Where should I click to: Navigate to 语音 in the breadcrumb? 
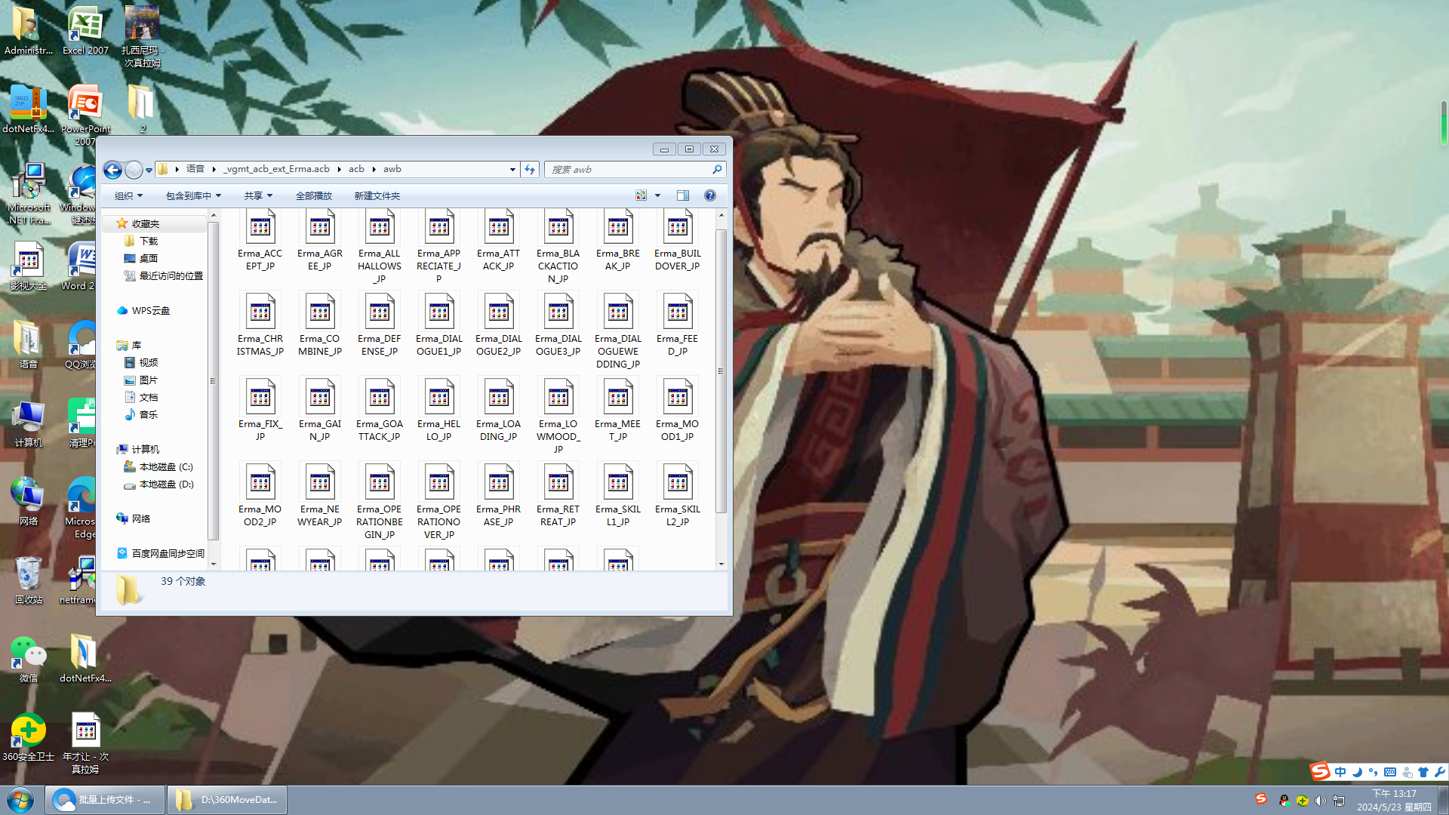195,169
